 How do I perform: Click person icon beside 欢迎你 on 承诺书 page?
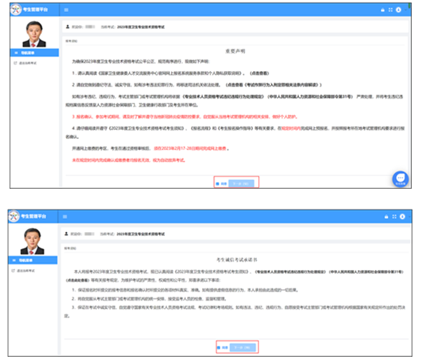[66, 233]
